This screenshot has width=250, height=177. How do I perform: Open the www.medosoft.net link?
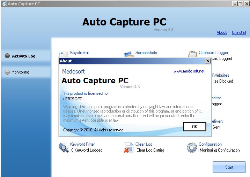point(189,71)
